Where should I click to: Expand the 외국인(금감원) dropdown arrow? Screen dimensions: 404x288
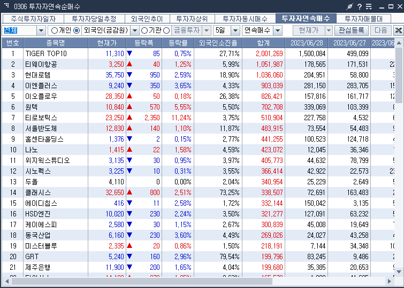(134, 30)
